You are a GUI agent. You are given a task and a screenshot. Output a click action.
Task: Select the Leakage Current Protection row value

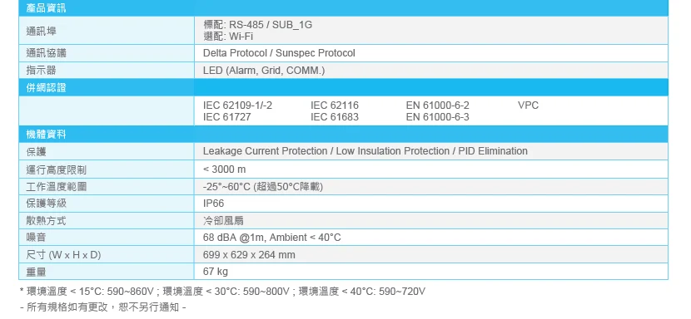pos(431,151)
